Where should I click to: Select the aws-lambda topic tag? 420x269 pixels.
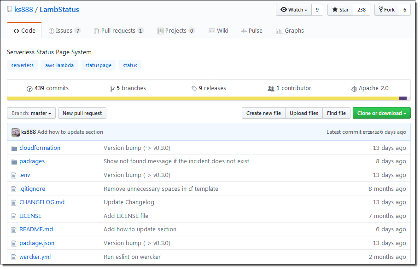click(59, 65)
